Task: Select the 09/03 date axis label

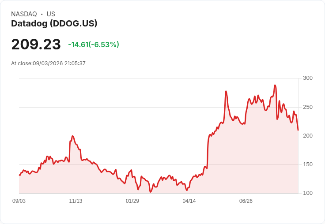Action: point(19,201)
